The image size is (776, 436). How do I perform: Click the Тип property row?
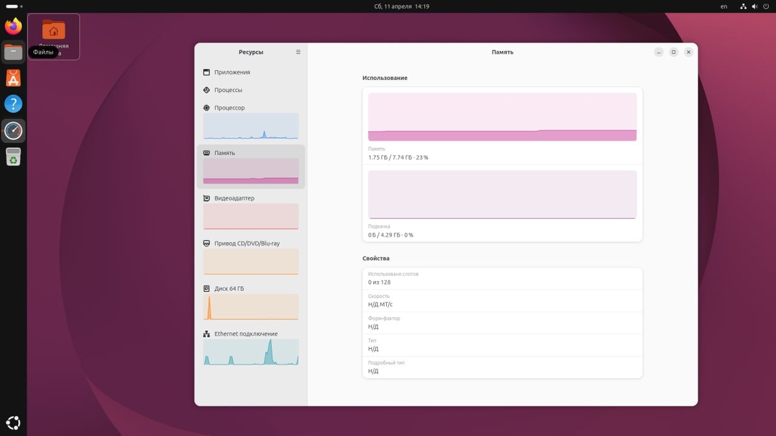[502, 345]
